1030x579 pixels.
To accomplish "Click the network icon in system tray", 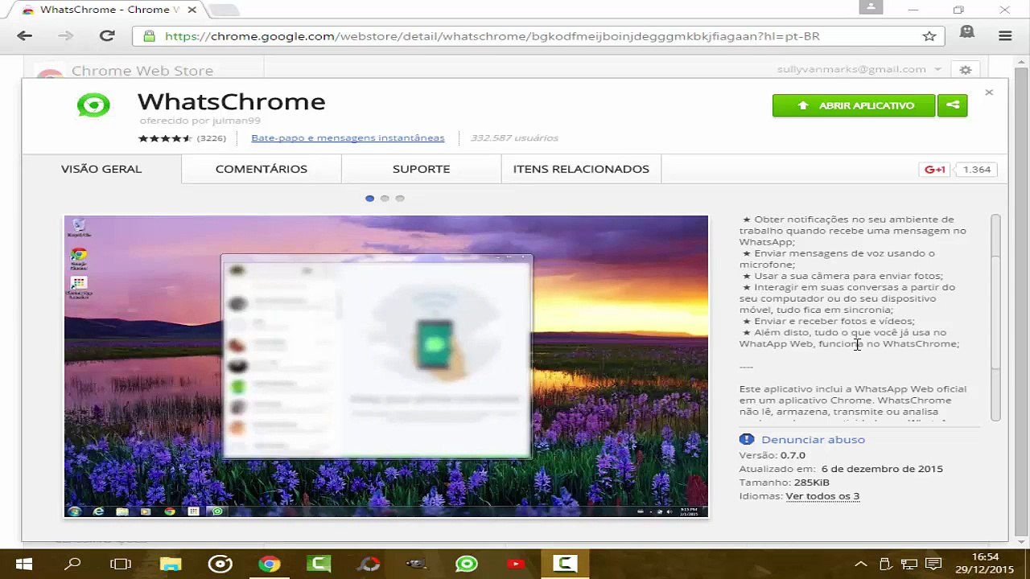I will coord(909,564).
